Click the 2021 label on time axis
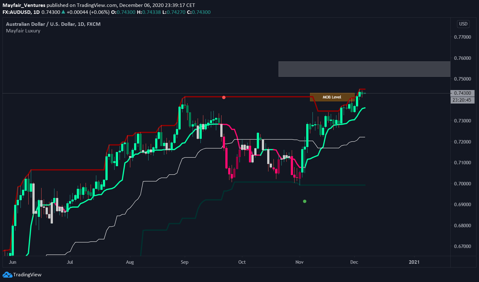This screenshot has width=479, height=282. tap(414, 262)
